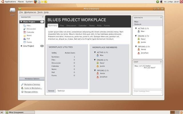Screen dimensions: 183x114
Task: Open the Help menu
Action: [46, 12]
